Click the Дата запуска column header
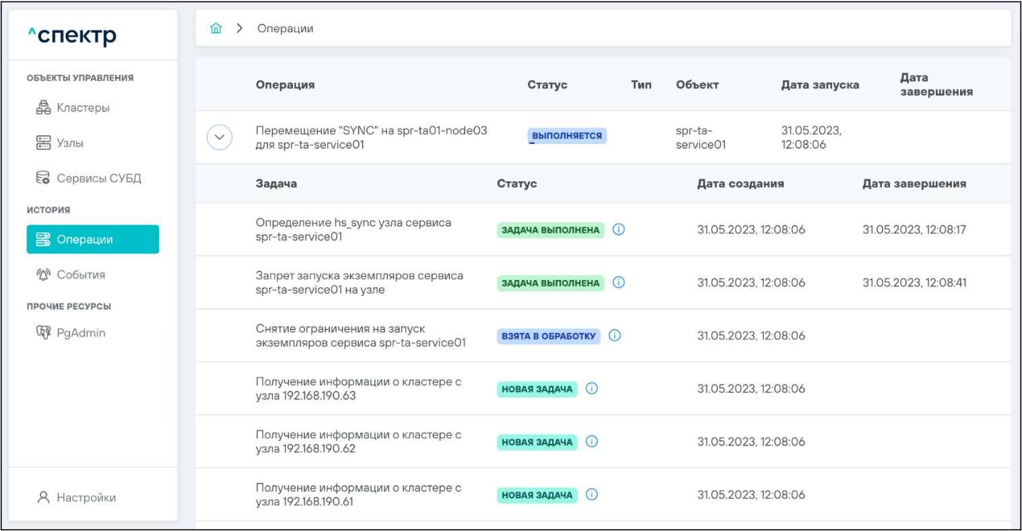Viewport: 1022px width, 531px height. [819, 85]
